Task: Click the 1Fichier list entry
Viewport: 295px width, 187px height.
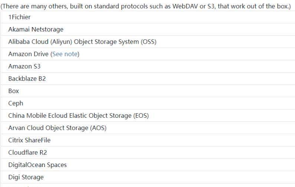Action: 19,17
